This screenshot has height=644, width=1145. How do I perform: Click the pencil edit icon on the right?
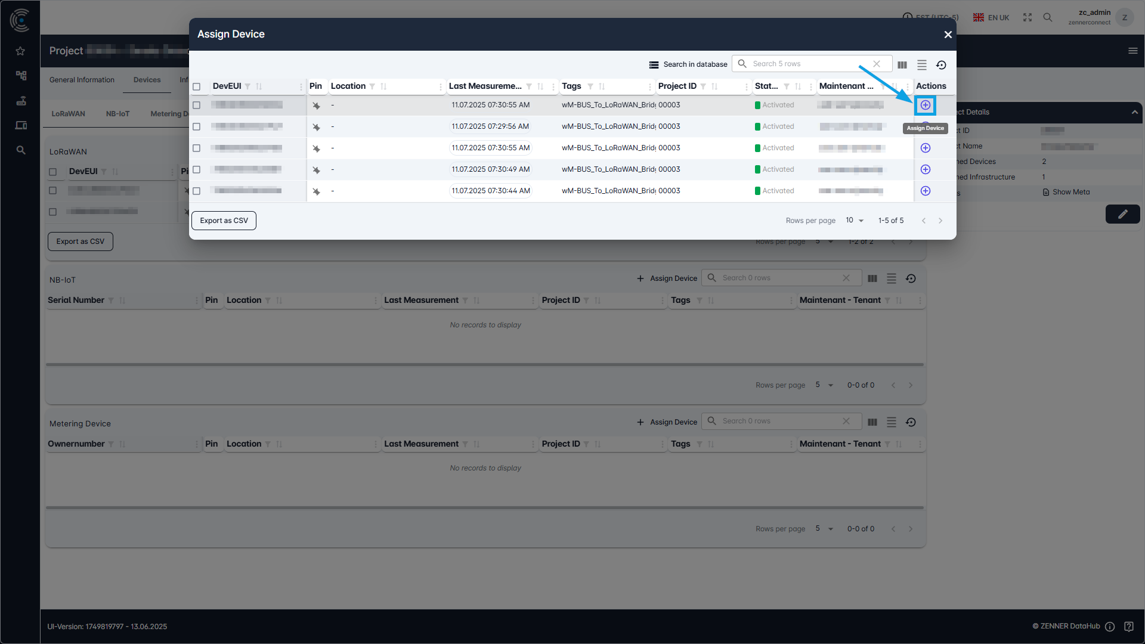click(x=1124, y=214)
